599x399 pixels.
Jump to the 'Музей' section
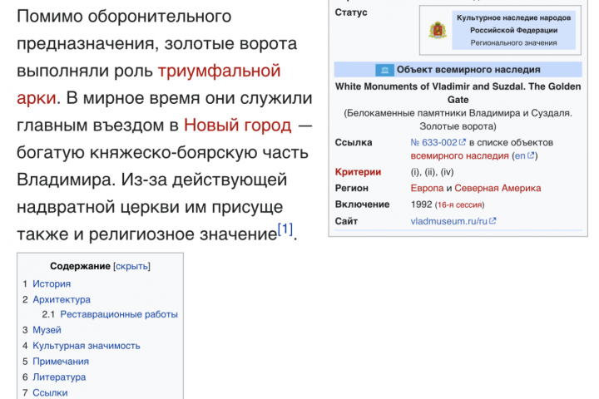pyautogui.click(x=47, y=330)
